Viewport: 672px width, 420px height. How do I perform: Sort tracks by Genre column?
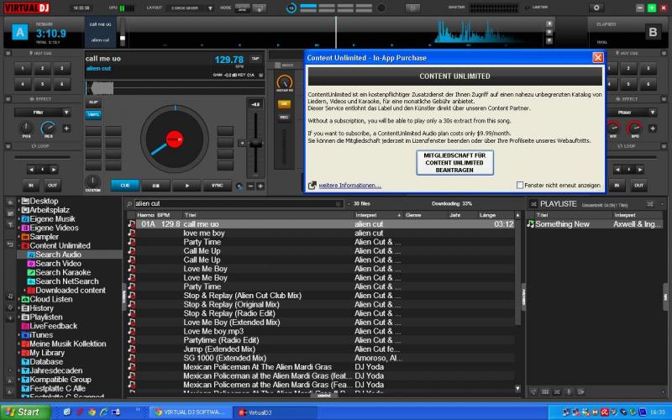click(x=426, y=215)
